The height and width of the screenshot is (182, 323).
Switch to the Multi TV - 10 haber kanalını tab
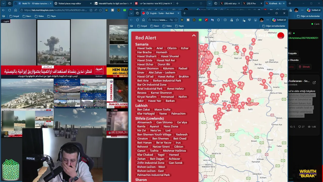33,4
